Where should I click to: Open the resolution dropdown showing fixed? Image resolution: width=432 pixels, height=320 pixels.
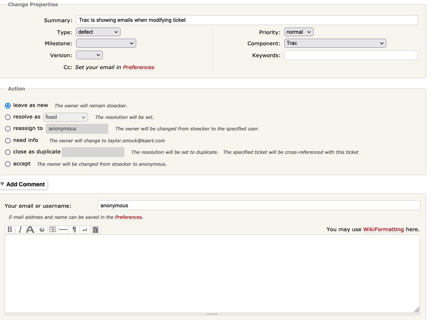pyautogui.click(x=65, y=117)
